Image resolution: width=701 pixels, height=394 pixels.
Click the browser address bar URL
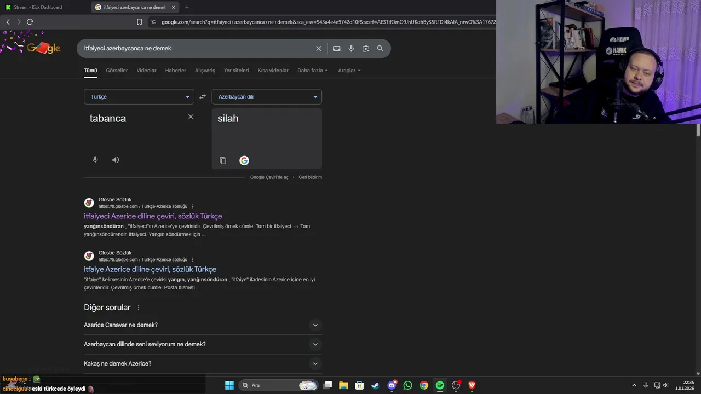pyautogui.click(x=329, y=22)
